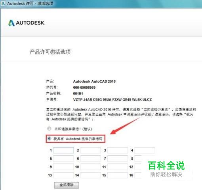Click activation code field 9
Screen dimensions: 202x190
(63, 167)
